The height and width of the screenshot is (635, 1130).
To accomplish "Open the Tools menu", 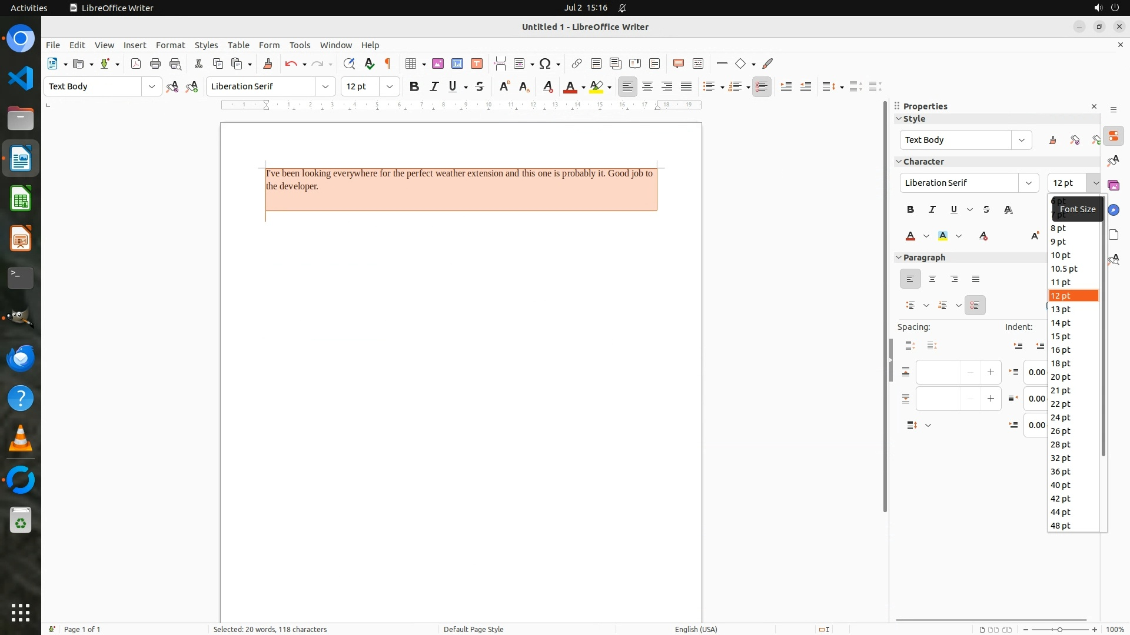I will (x=300, y=45).
